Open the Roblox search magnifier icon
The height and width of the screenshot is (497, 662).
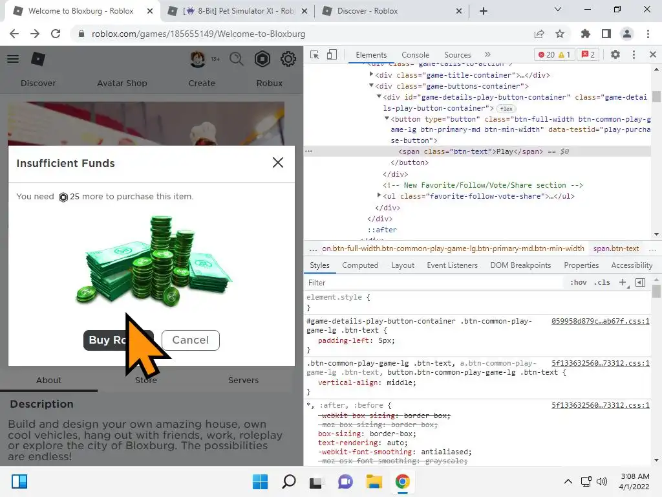click(237, 59)
